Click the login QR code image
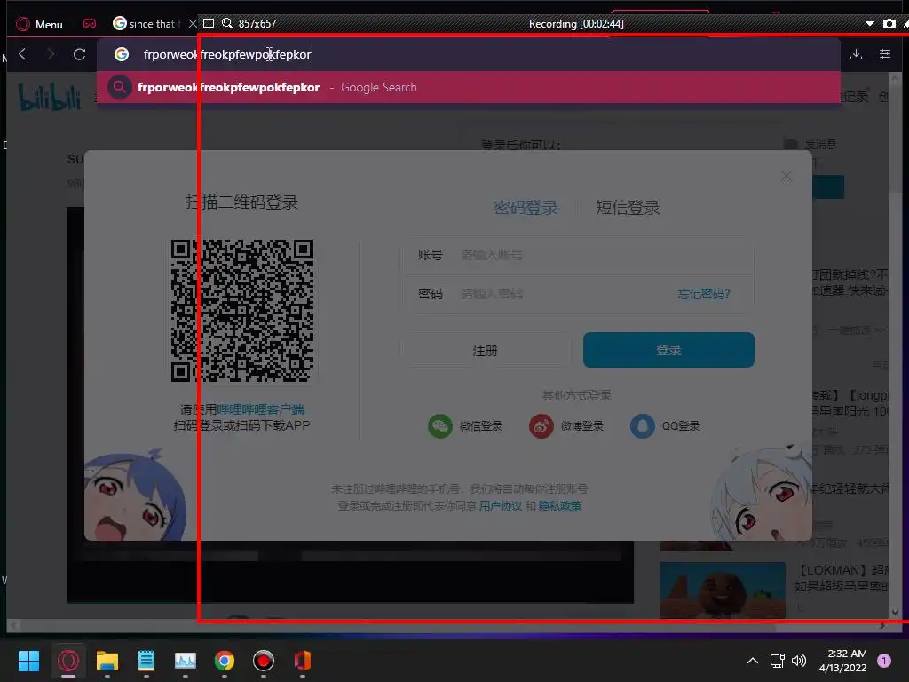 coord(242,311)
